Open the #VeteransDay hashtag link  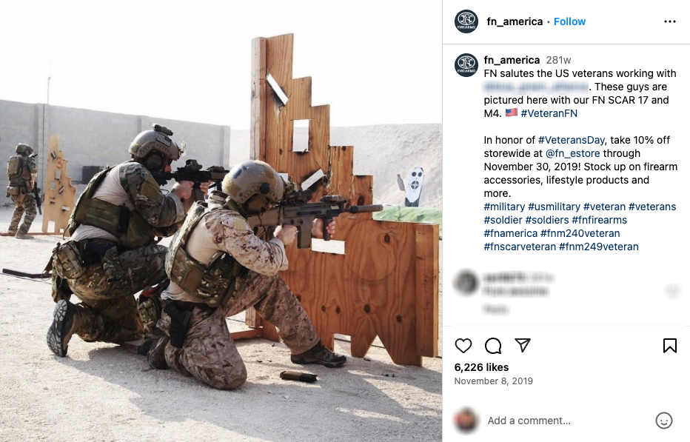pyautogui.click(x=572, y=140)
